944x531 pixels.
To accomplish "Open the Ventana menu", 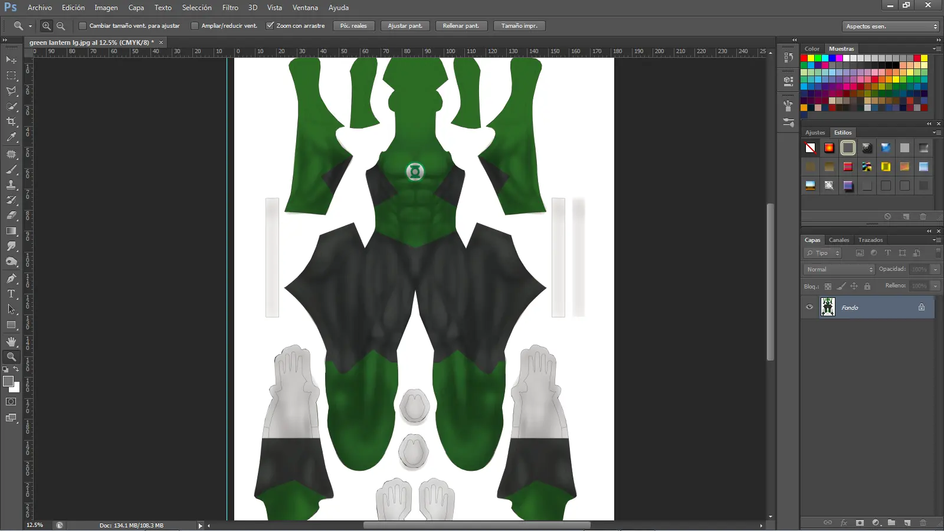I will (x=305, y=8).
